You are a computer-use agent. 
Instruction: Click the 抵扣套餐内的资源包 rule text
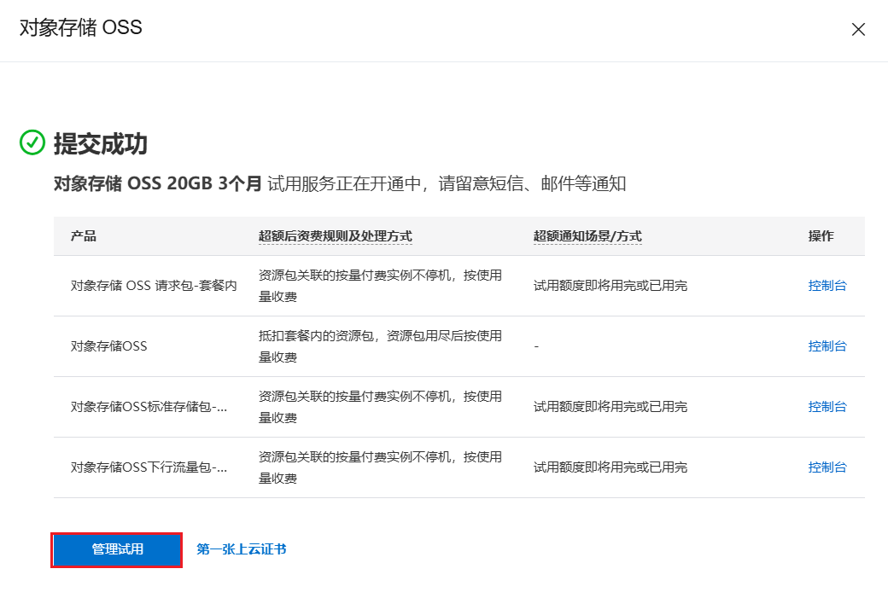[380, 346]
